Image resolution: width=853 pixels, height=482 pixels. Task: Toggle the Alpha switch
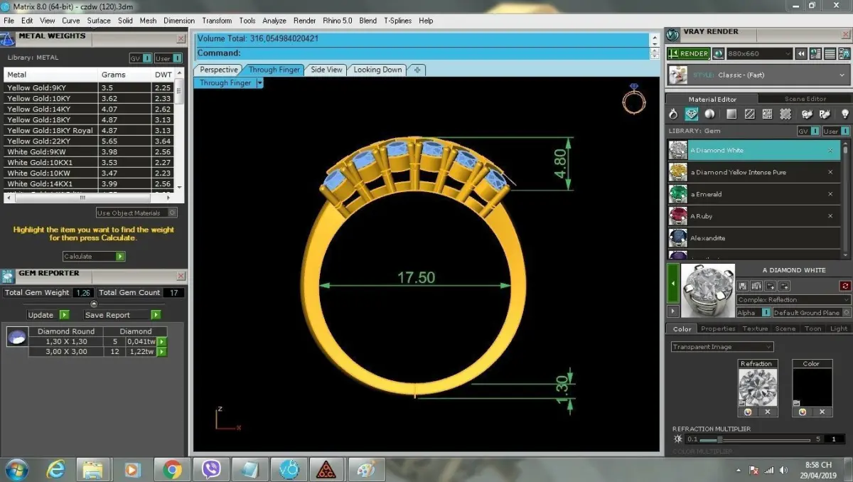point(753,313)
